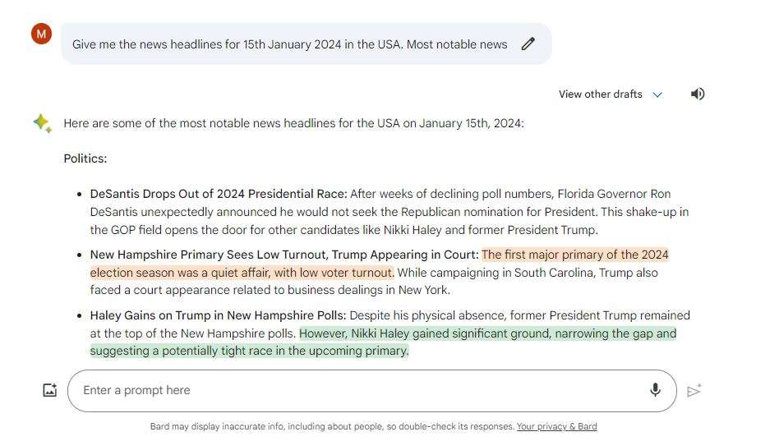This screenshot has width=779, height=441.
Task: Activate the microphone for voice input
Action: (655, 390)
